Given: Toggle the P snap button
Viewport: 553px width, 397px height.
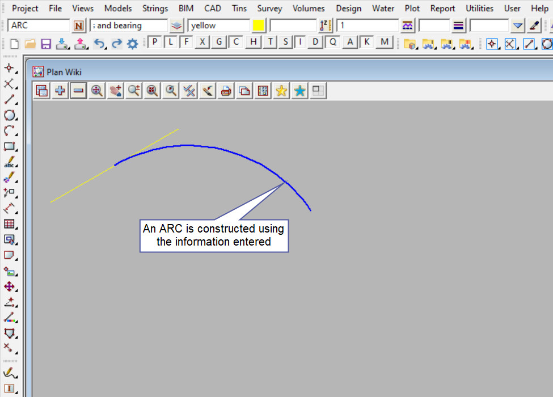Looking at the screenshot, I should tap(155, 42).
